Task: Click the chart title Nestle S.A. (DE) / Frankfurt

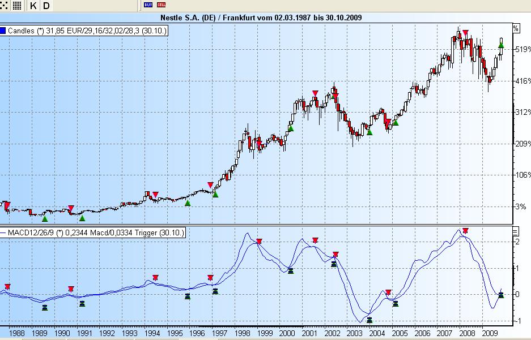Action: [x=261, y=18]
